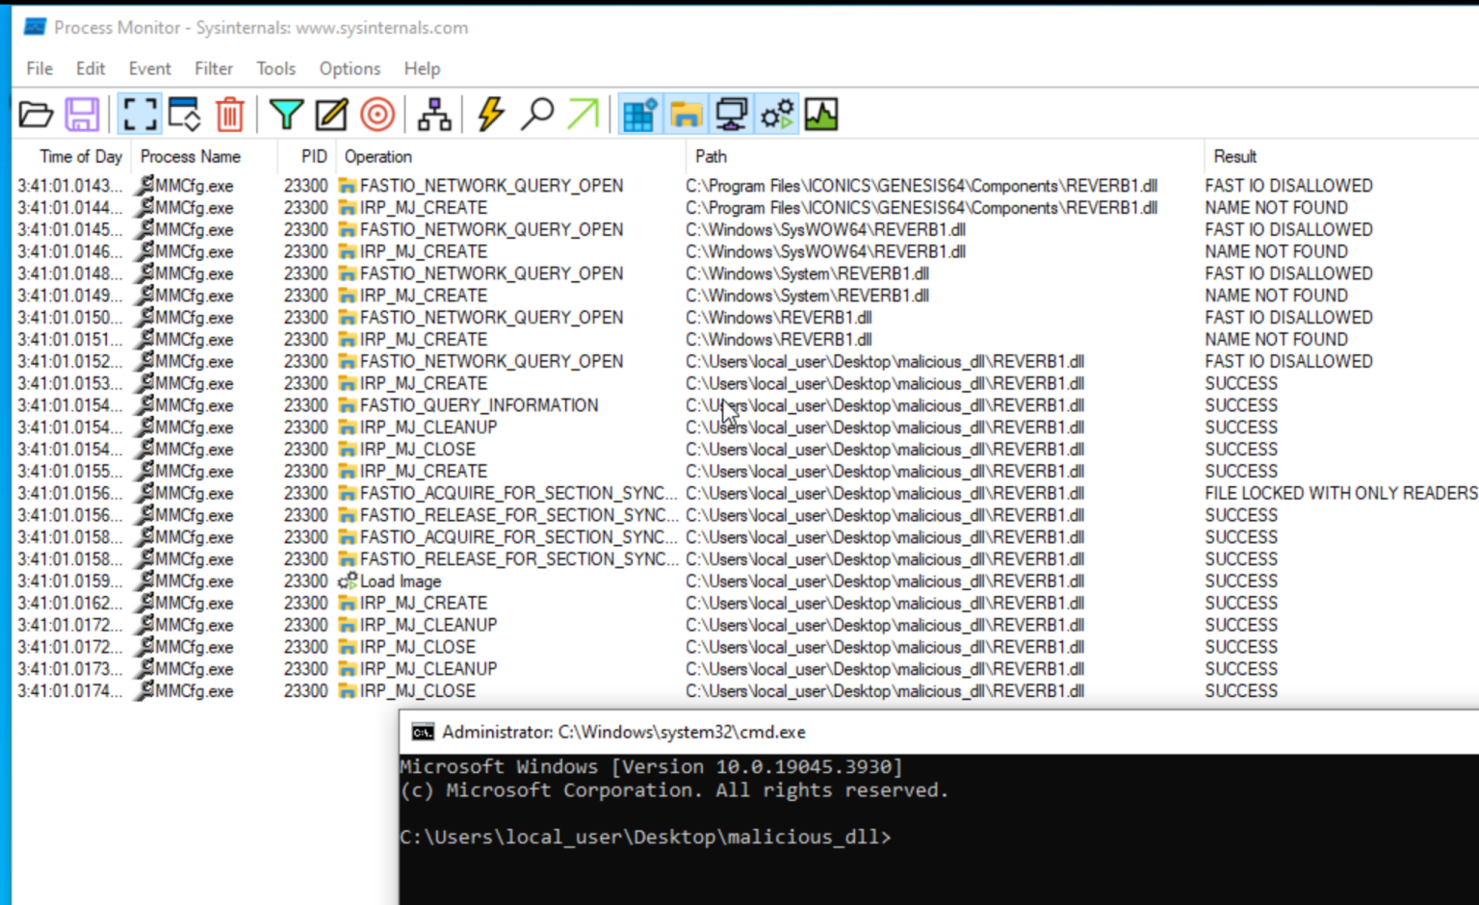
Task: Sort events by the Result column header
Action: 1235,156
